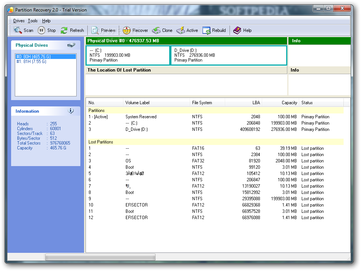Click the Rebuild toolbar label
The image size is (361, 271).
[219, 30]
